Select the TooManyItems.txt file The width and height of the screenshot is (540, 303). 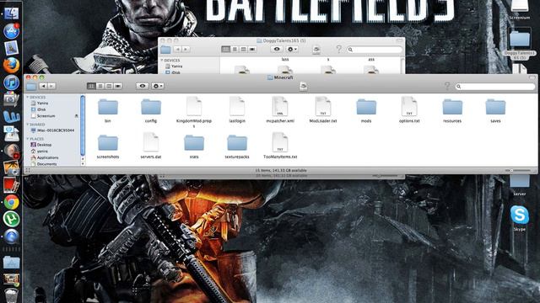click(x=280, y=142)
